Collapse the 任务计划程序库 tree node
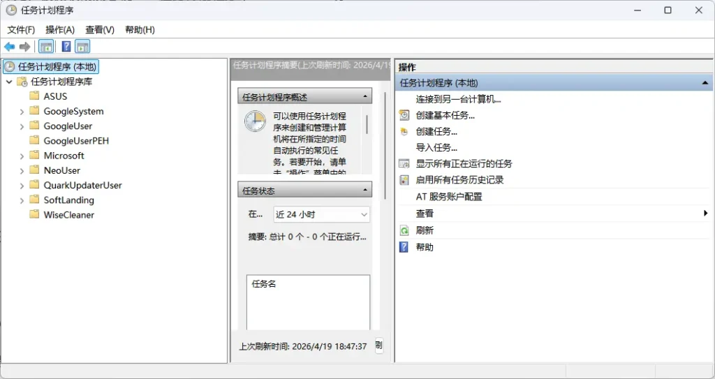 click(9, 82)
